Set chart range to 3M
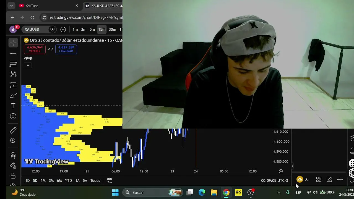The image size is (354, 199). (51, 180)
